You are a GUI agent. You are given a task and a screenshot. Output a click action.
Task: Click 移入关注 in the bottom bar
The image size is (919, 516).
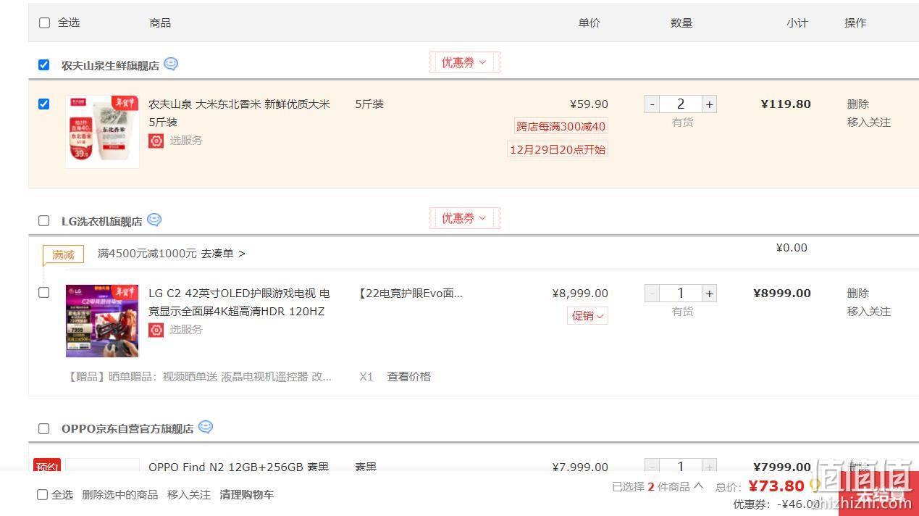pyautogui.click(x=189, y=494)
